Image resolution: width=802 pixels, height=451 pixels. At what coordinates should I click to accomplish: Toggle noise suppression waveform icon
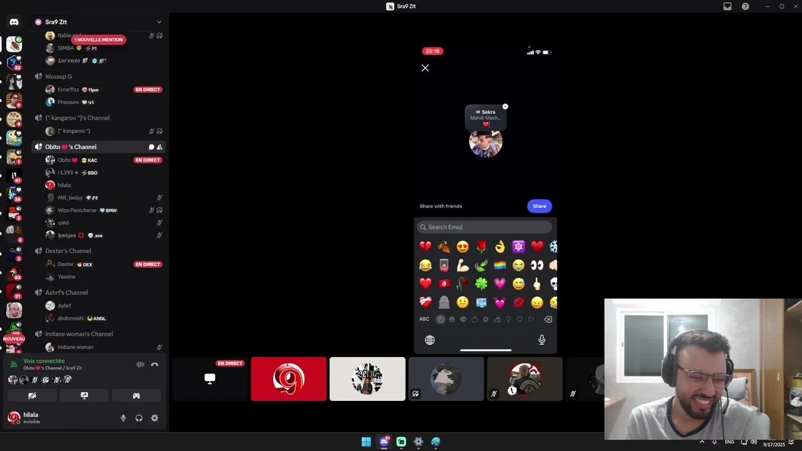point(140,365)
